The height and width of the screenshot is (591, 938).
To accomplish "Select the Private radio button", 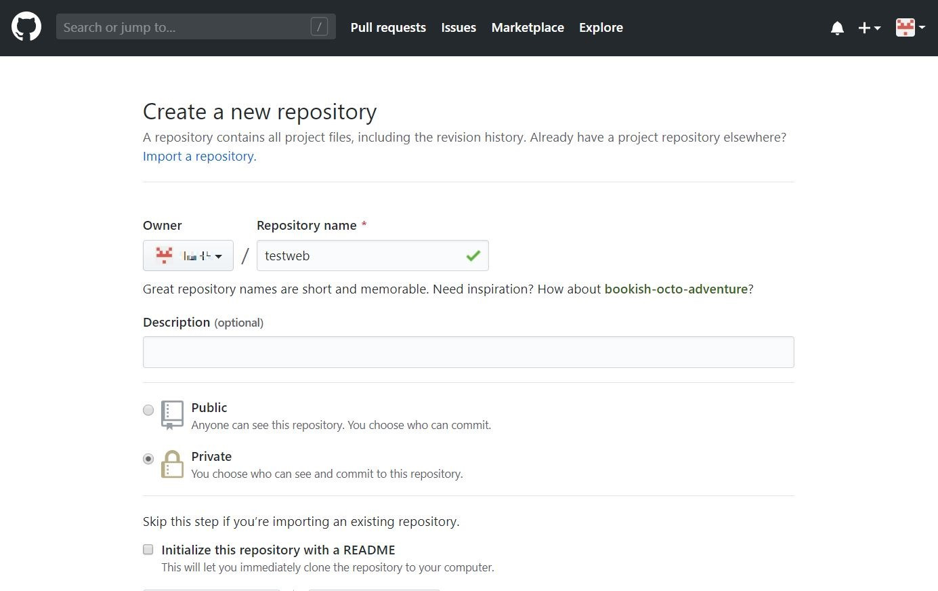I will coord(148,459).
